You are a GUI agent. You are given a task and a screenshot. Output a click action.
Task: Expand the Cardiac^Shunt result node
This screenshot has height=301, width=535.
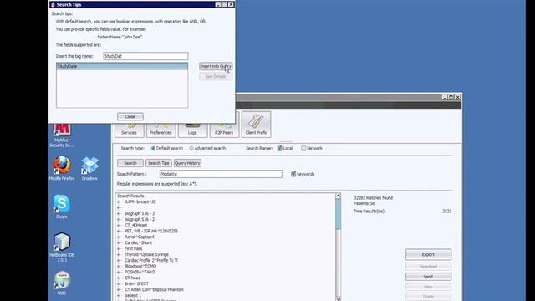(119, 242)
